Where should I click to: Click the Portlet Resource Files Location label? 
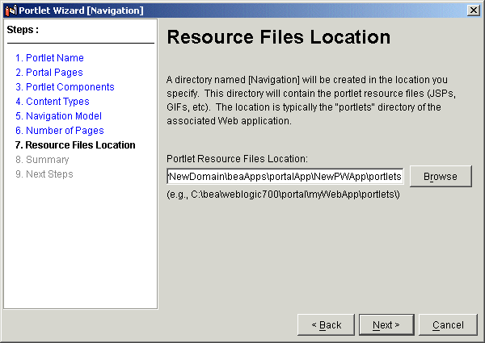coord(237,159)
